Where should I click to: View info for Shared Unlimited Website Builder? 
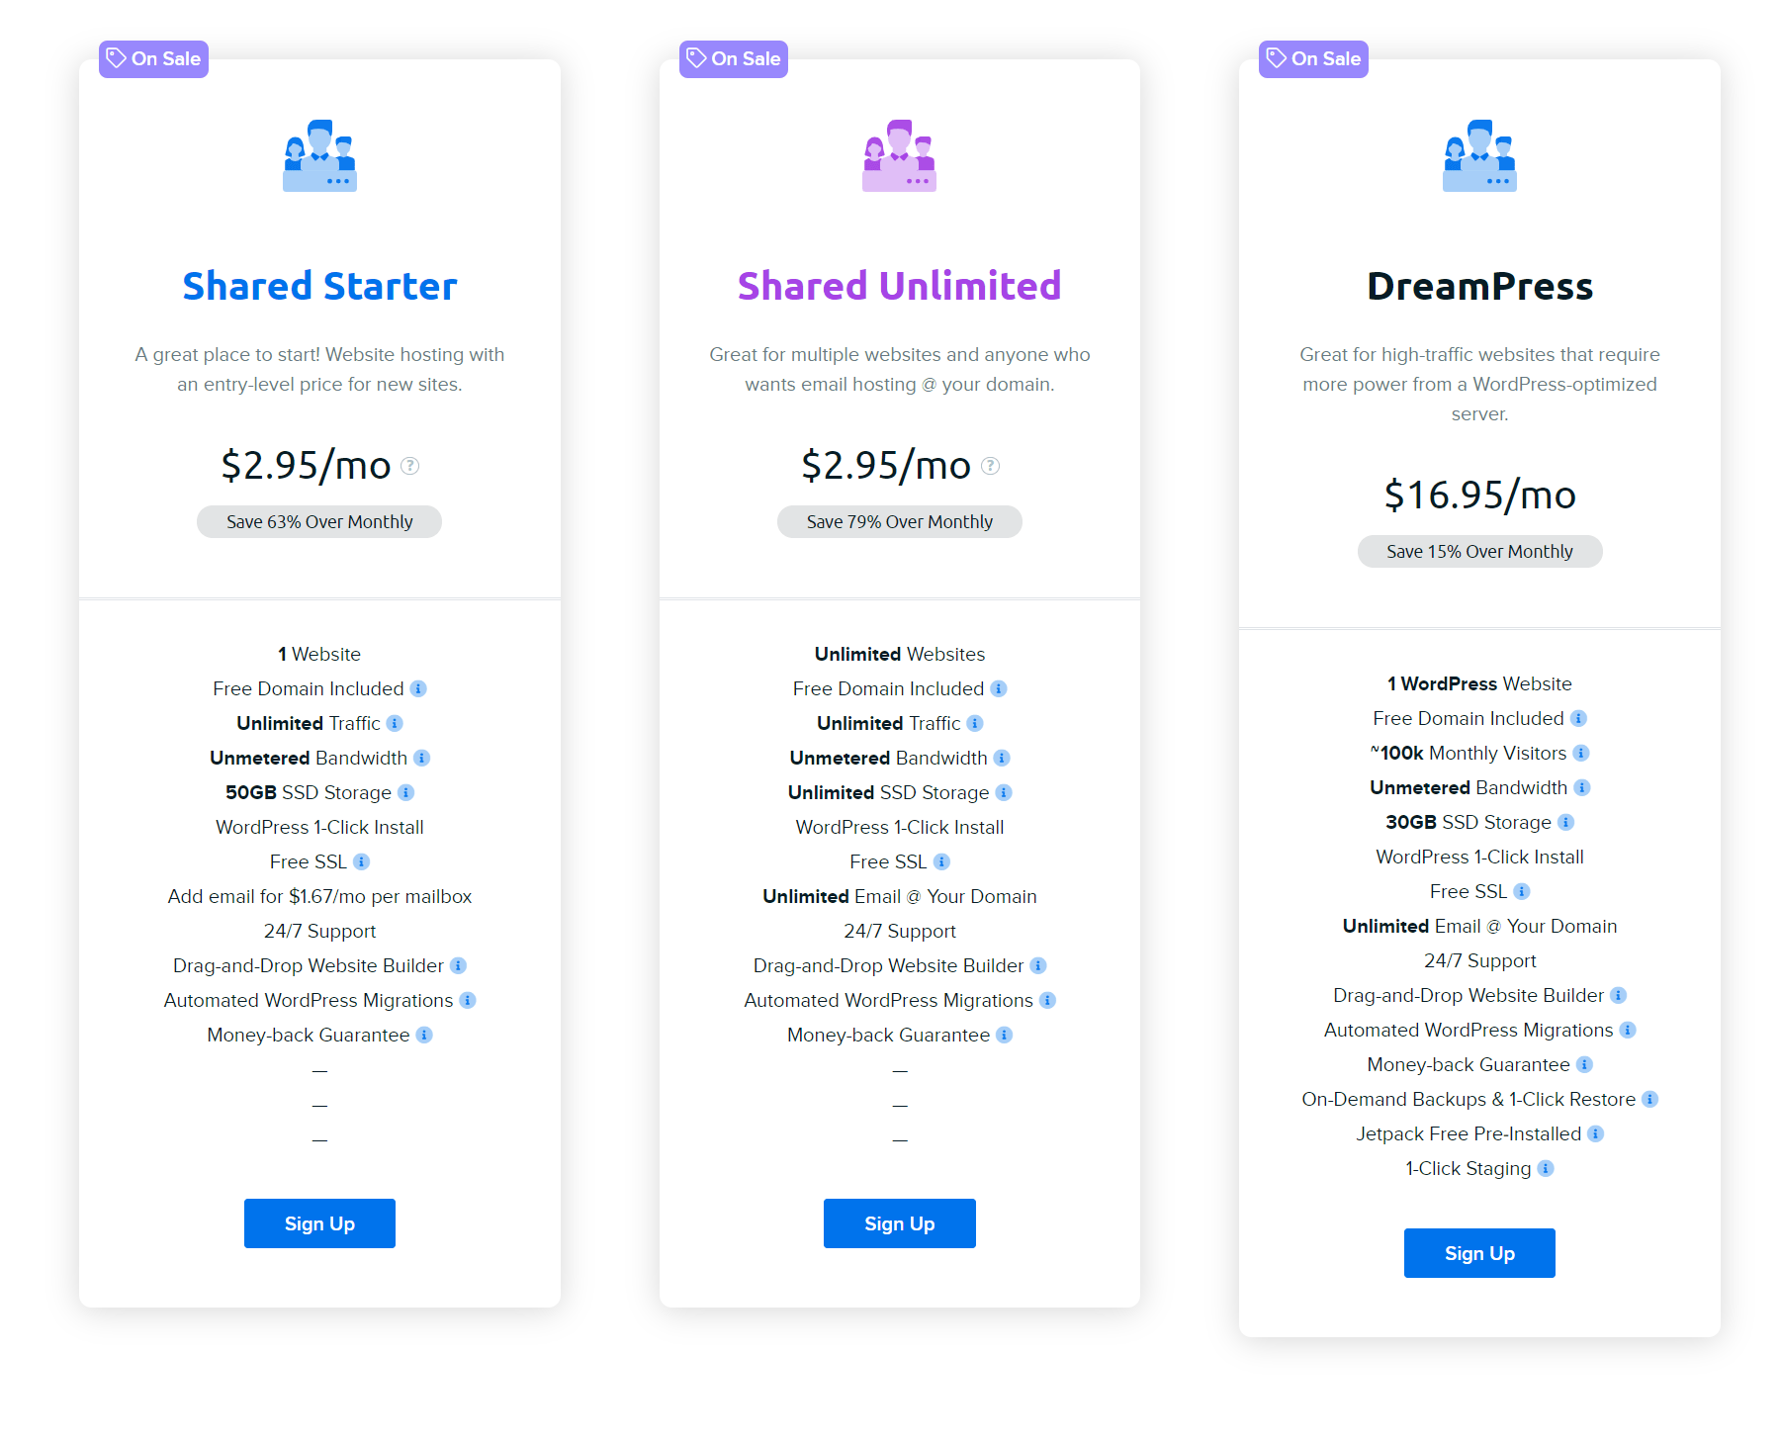(x=1038, y=965)
